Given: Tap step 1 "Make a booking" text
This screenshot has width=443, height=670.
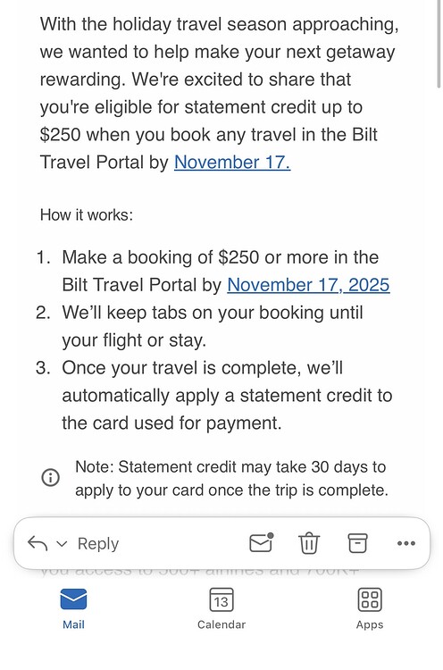Looking at the screenshot, I should (x=226, y=272).
